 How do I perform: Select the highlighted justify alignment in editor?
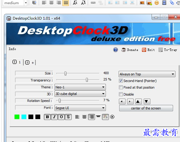[66, 3]
